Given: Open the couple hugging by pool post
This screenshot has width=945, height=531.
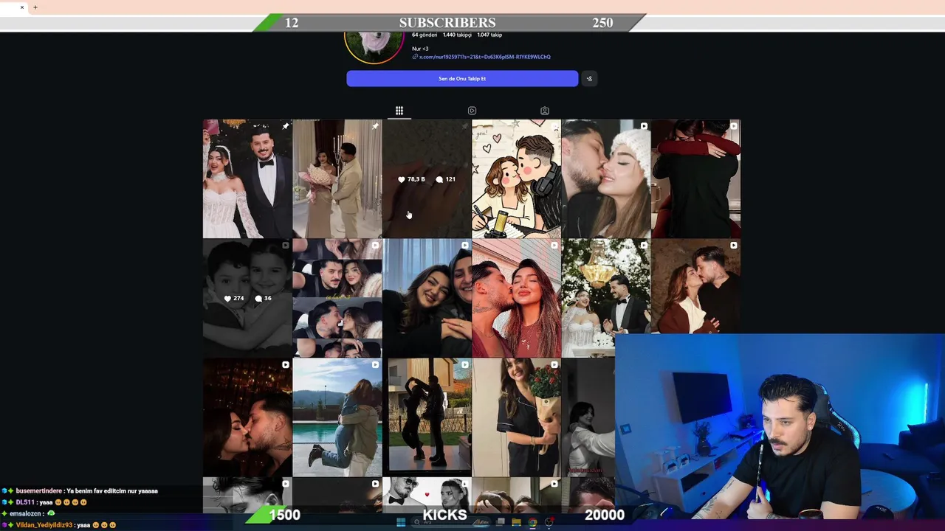Looking at the screenshot, I should pyautogui.click(x=337, y=417).
